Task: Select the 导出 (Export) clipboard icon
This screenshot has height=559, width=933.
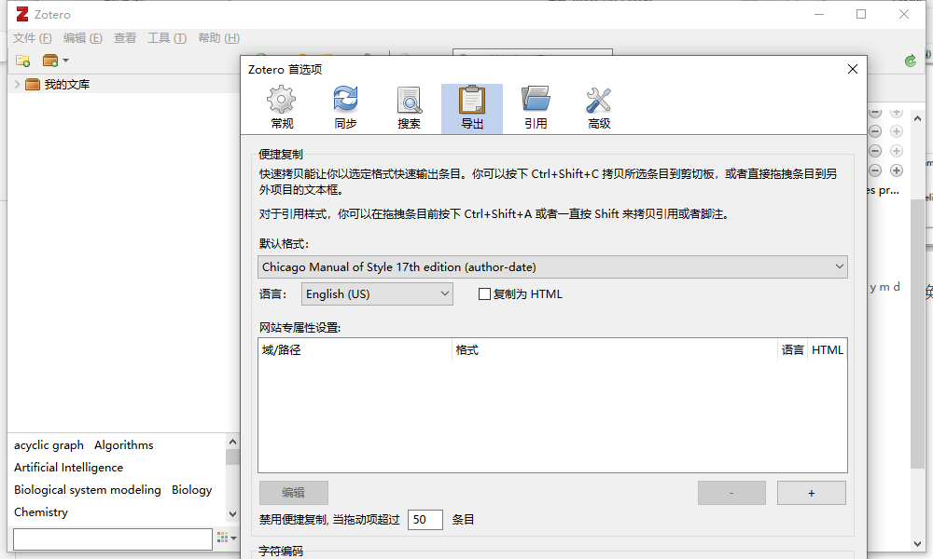Action: point(472,105)
